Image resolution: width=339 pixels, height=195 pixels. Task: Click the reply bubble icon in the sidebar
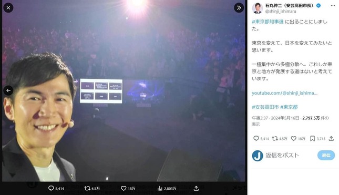pos(256,138)
